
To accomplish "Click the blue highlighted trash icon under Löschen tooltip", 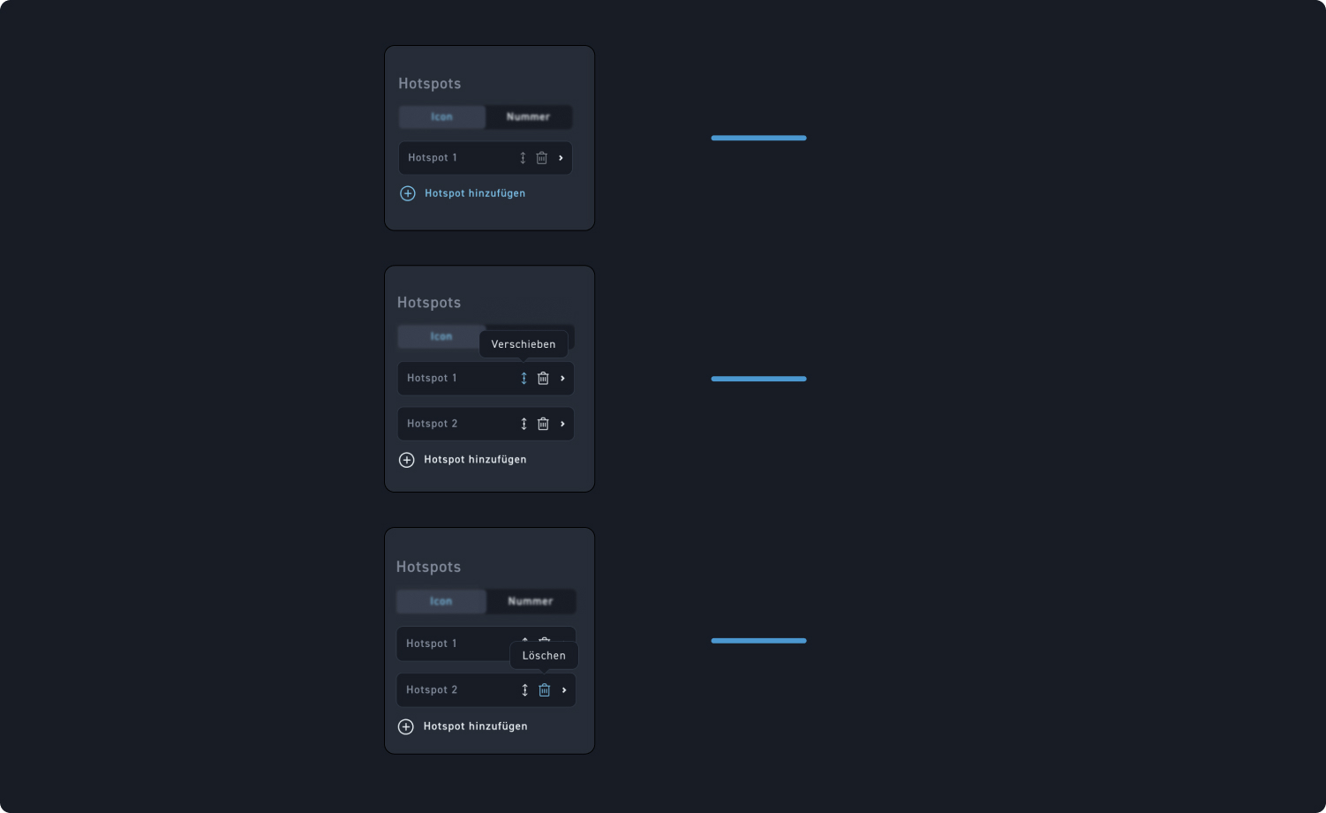I will pos(545,690).
